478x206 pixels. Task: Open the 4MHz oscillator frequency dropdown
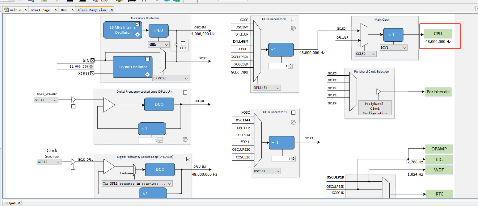(159, 44)
